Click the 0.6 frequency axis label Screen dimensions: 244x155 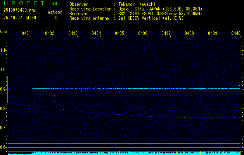(x=3, y=147)
